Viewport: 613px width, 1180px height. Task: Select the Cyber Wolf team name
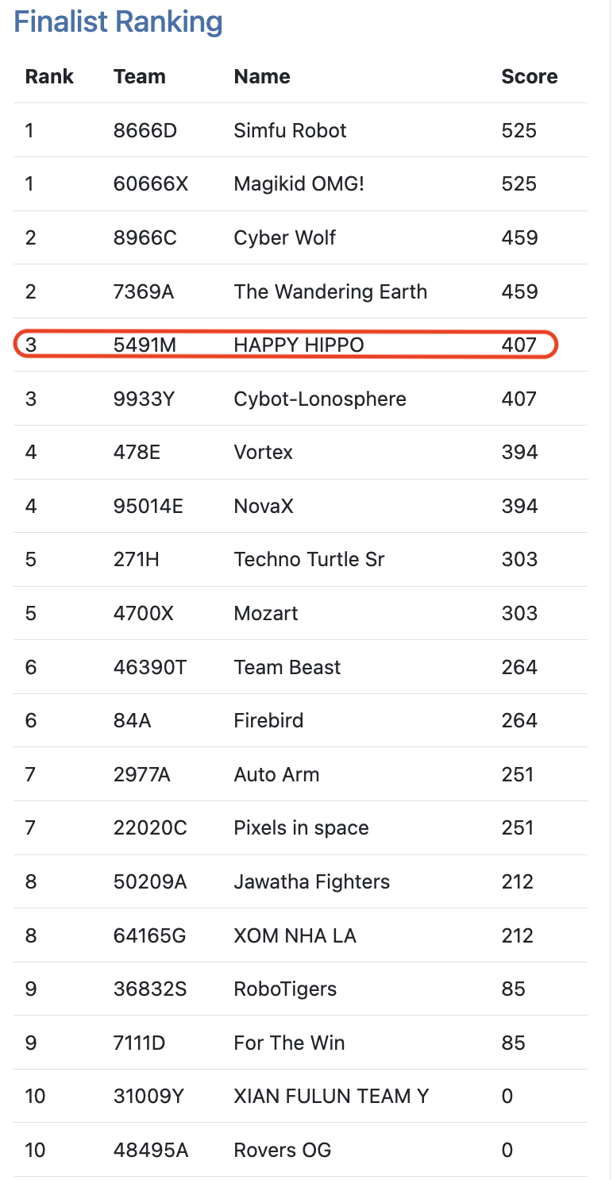[x=284, y=238]
